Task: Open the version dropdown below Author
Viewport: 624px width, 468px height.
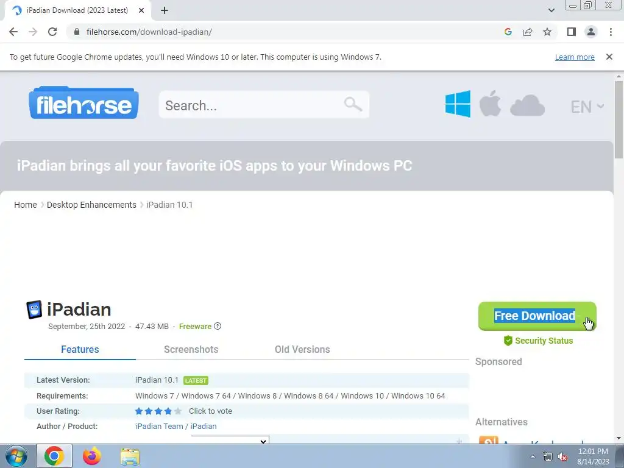Action: tap(230, 441)
